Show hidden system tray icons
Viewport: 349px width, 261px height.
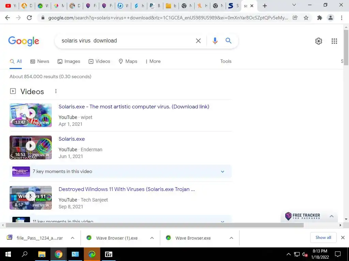click(x=288, y=254)
